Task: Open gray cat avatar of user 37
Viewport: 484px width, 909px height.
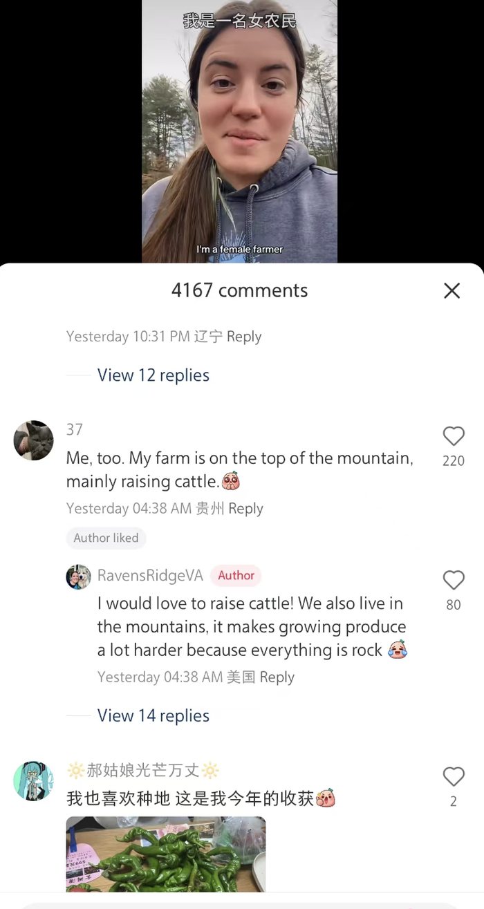Action: pyautogui.click(x=33, y=440)
